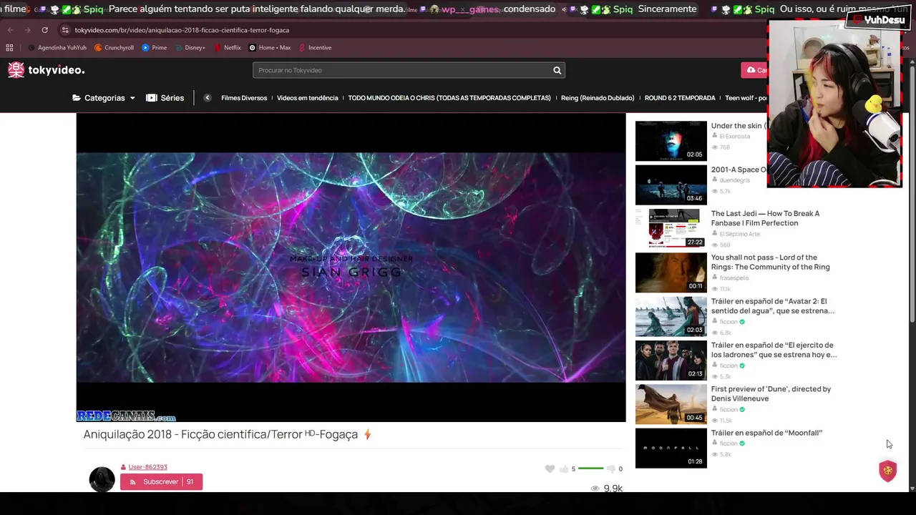The height and width of the screenshot is (515, 916).
Task: Click the 9.9k view count
Action: [x=613, y=489]
